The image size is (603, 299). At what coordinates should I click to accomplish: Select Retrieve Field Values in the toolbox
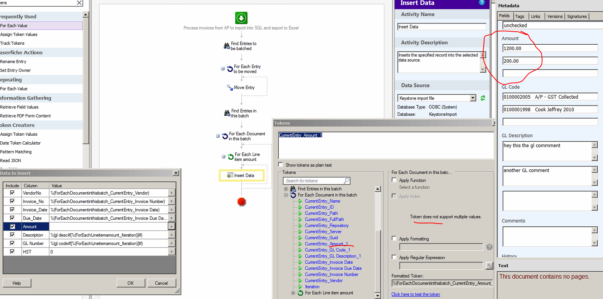pyautogui.click(x=19, y=107)
